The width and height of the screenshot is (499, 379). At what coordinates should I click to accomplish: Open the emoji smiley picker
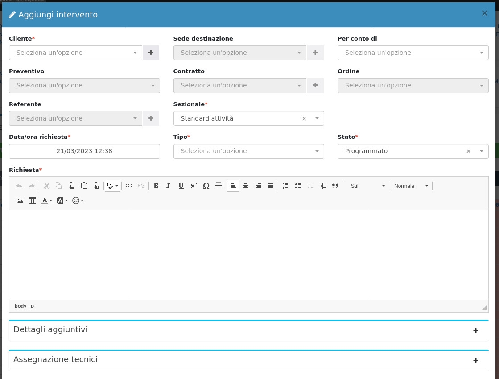(x=78, y=200)
